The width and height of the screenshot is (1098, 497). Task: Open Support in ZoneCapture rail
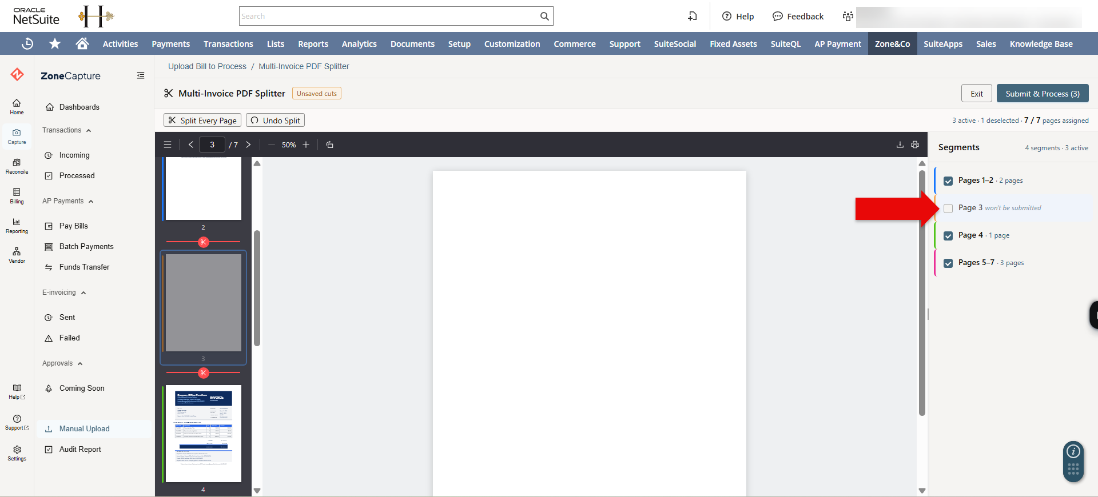pos(17,423)
